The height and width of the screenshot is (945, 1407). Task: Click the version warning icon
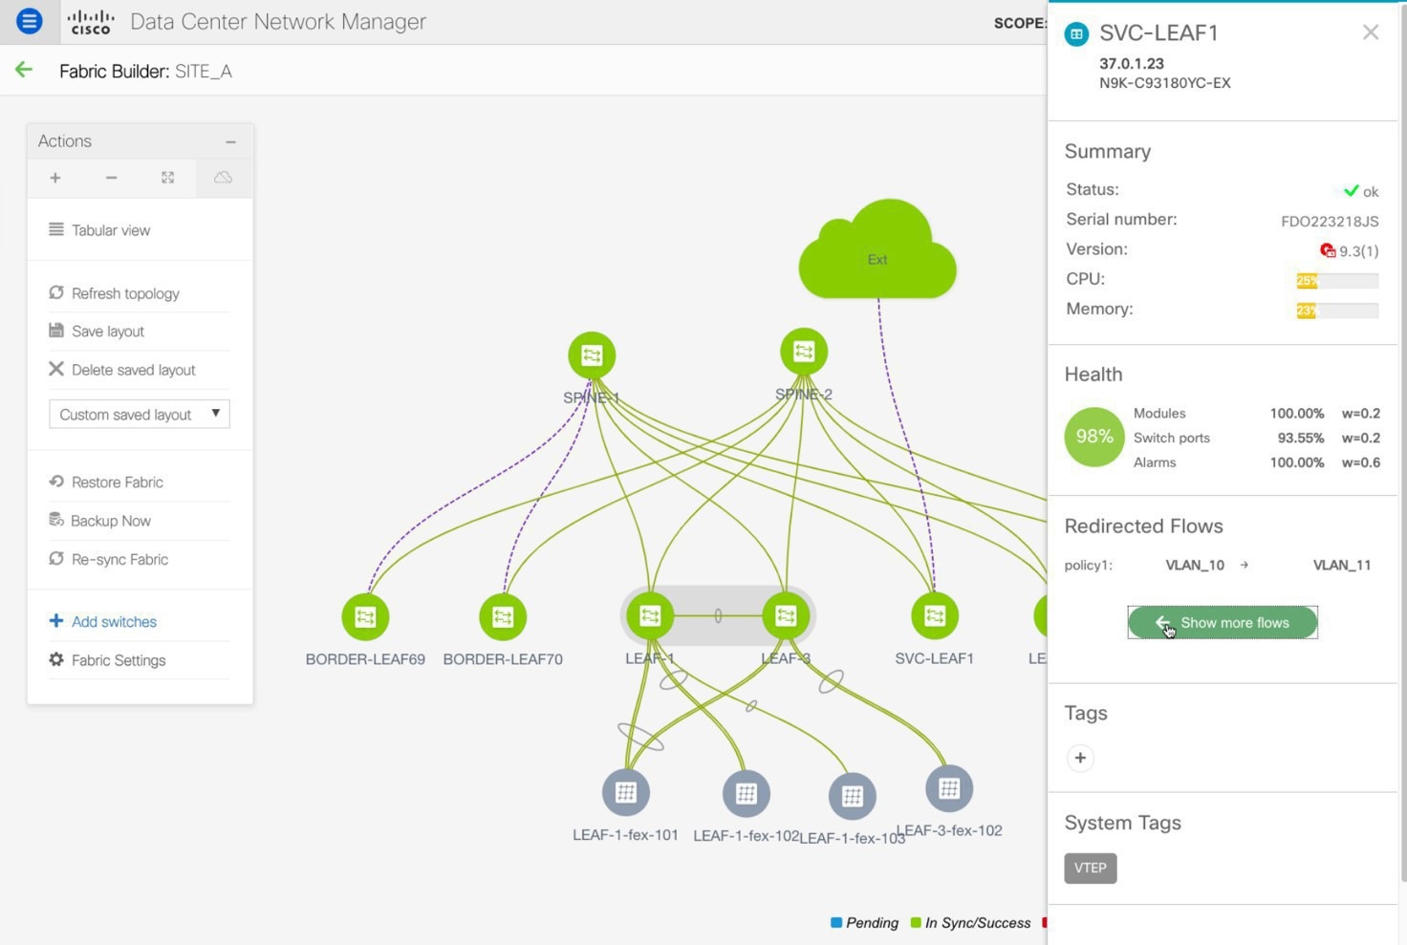point(1328,250)
